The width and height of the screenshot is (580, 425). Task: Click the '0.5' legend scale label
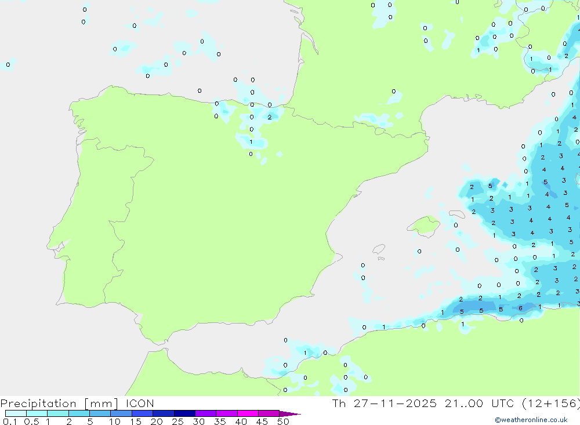(x=31, y=422)
